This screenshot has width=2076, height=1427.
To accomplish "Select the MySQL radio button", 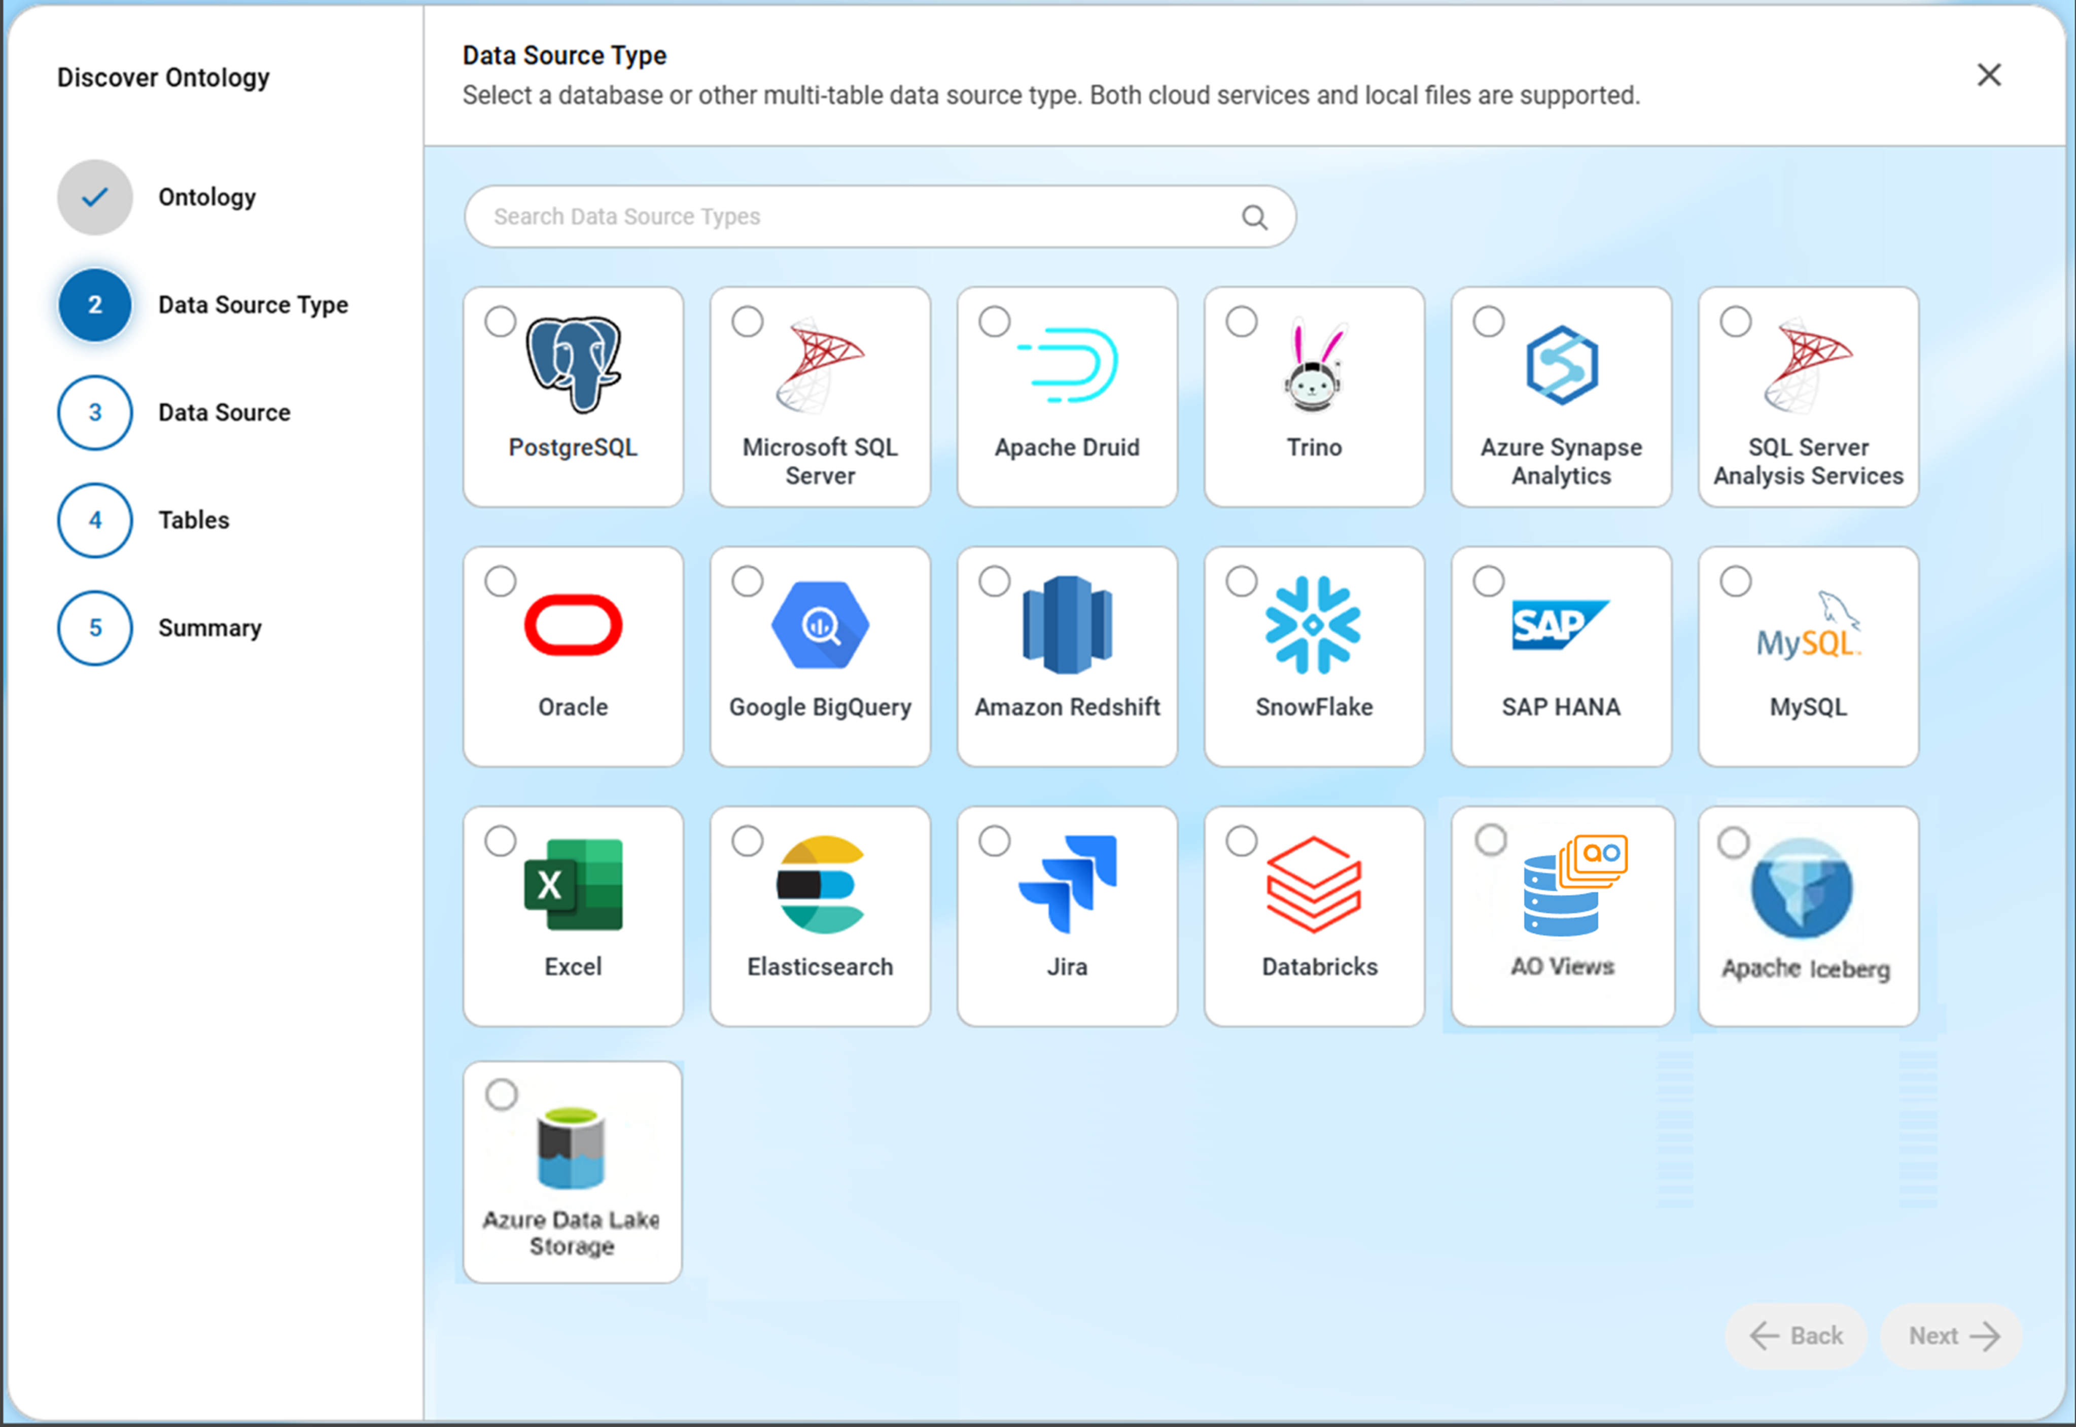I will (x=1735, y=581).
